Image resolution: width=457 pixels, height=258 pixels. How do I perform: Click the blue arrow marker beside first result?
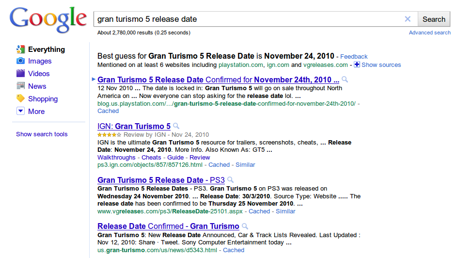coord(94,79)
